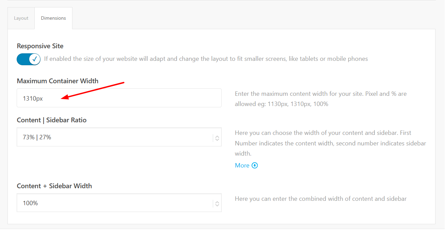Click the red arrow annotation
445x230 pixels.
(x=93, y=91)
